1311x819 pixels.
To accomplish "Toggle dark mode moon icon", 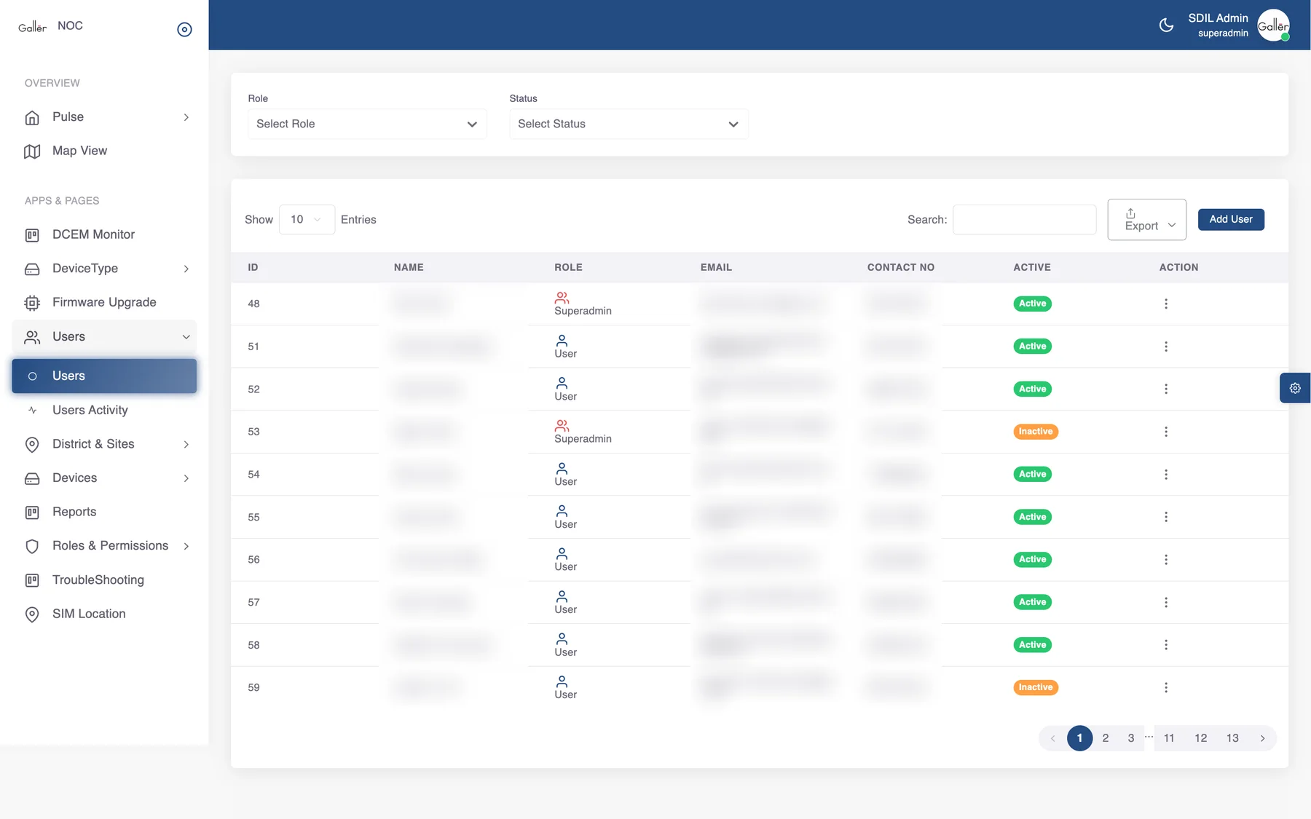I will click(x=1166, y=25).
